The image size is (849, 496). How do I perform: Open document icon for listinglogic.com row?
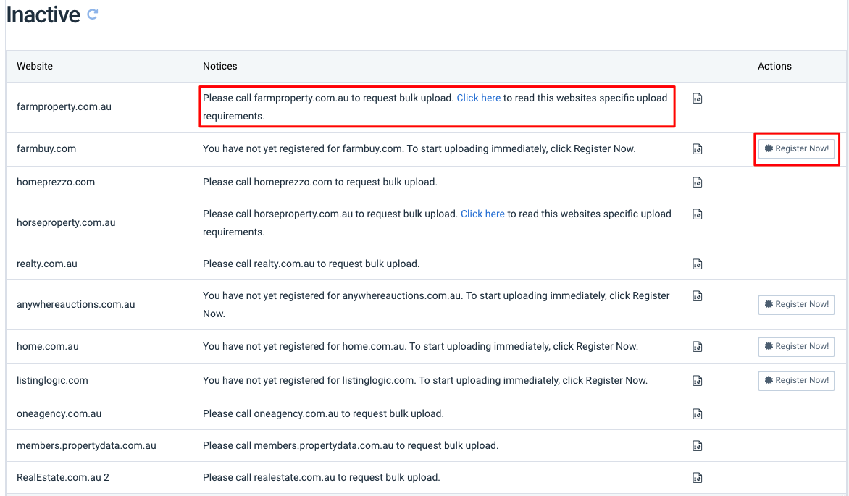pyautogui.click(x=698, y=381)
